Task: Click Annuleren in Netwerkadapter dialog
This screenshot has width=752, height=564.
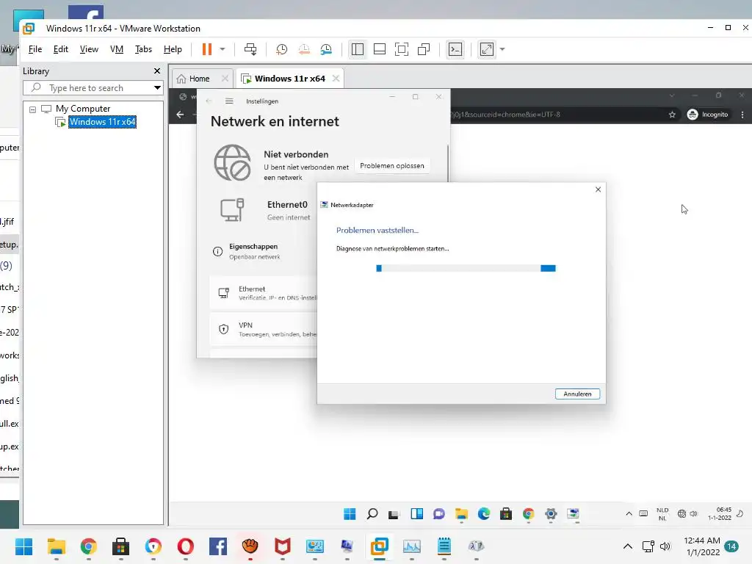Action: (x=577, y=394)
